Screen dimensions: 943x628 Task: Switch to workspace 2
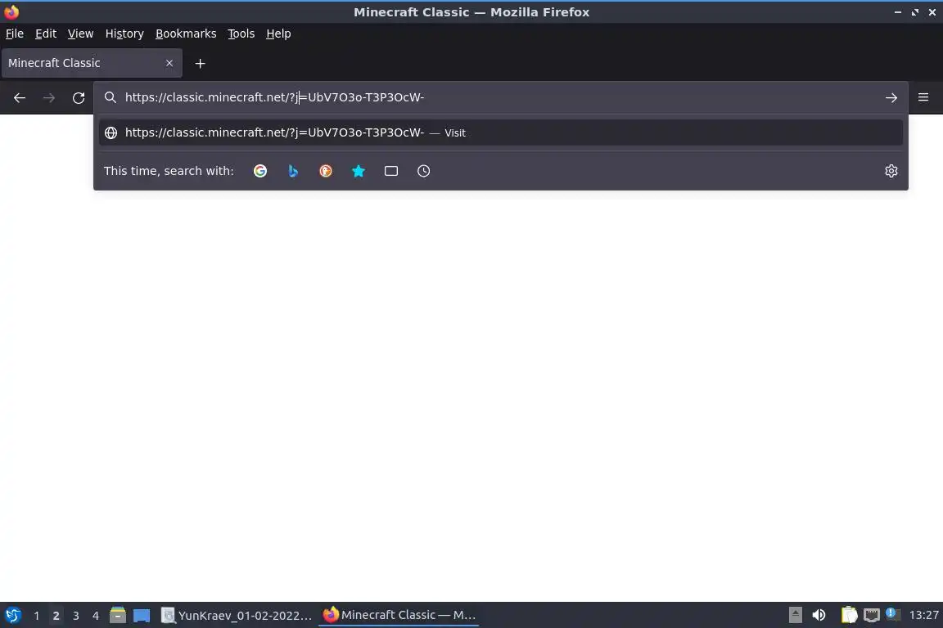pos(56,616)
